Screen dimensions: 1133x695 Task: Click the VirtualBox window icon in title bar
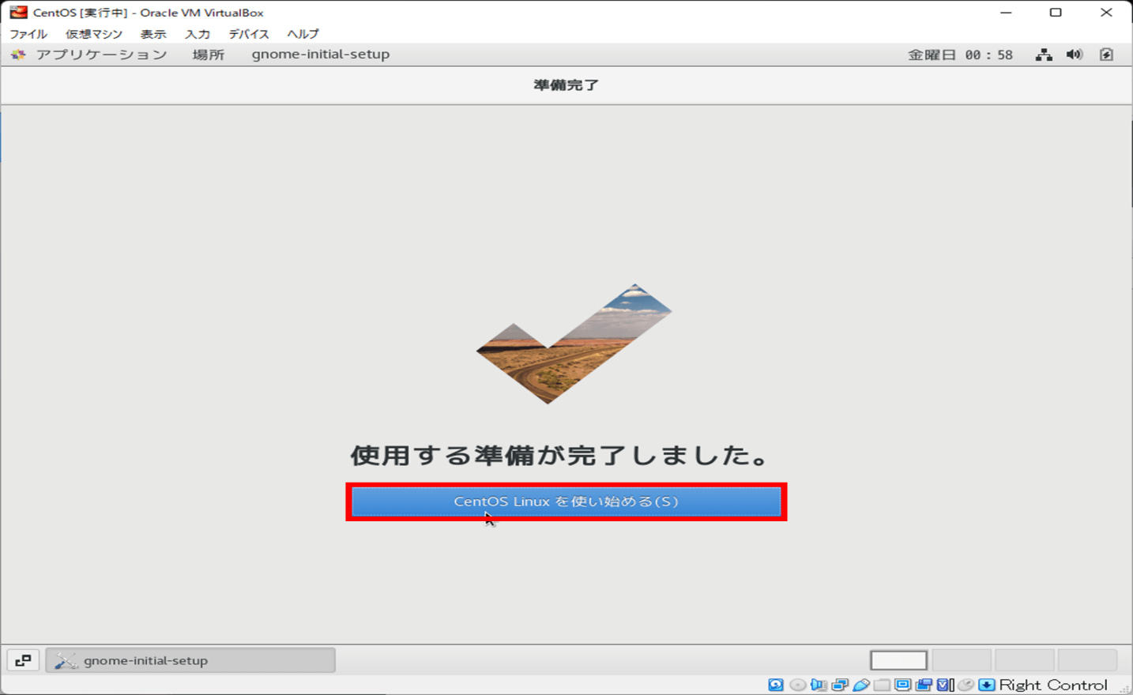18,13
